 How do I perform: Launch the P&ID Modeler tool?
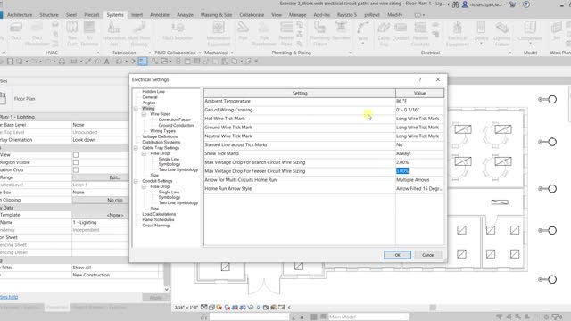[178, 31]
